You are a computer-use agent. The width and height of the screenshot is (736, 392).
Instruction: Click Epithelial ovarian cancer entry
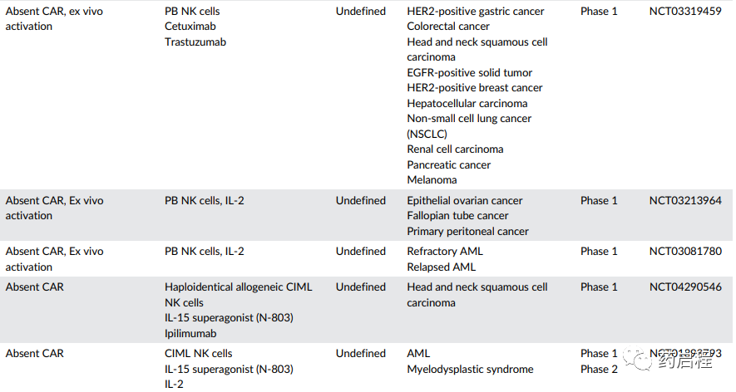coord(465,201)
